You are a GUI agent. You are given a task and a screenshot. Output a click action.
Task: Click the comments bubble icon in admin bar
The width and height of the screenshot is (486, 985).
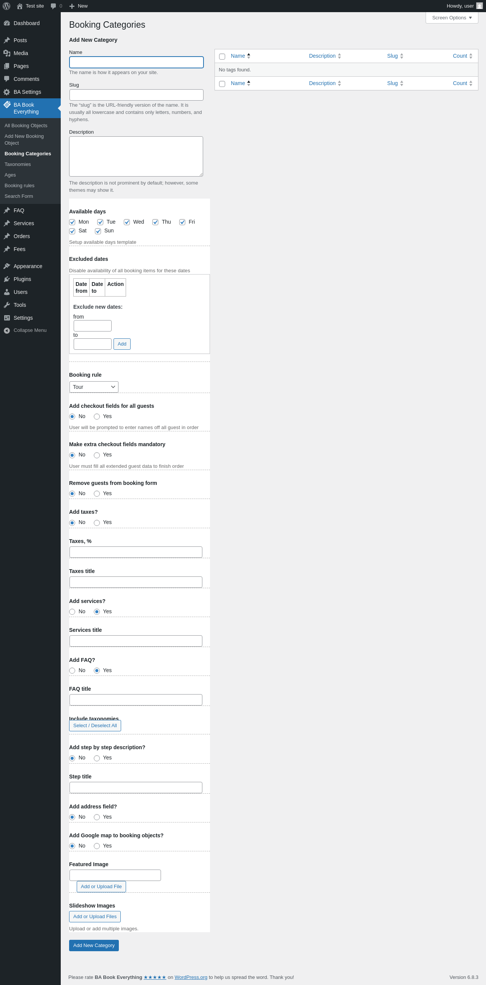pyautogui.click(x=53, y=6)
